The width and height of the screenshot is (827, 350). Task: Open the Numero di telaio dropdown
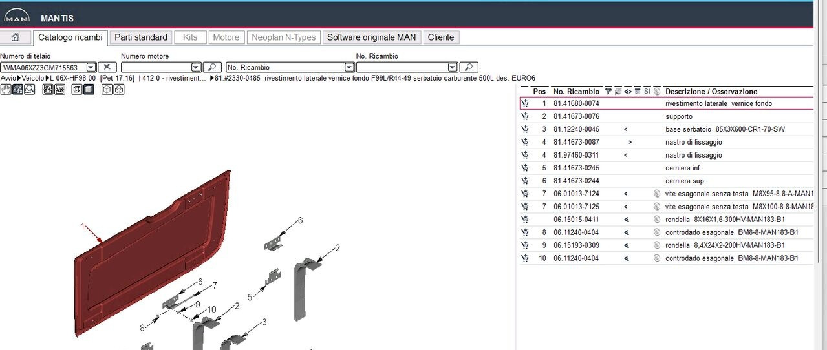(91, 67)
